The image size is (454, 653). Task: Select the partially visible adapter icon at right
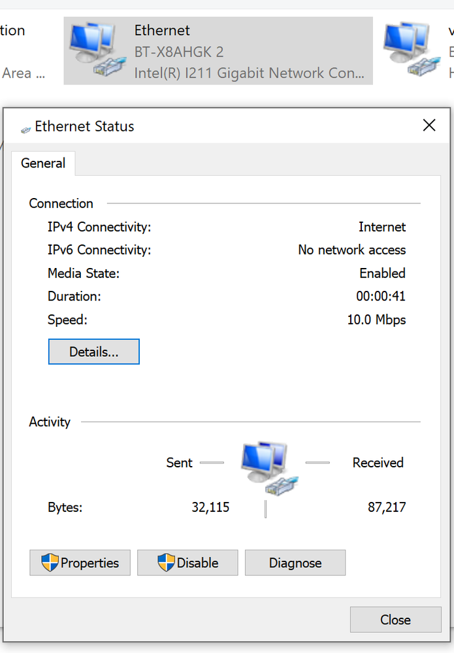[x=408, y=50]
